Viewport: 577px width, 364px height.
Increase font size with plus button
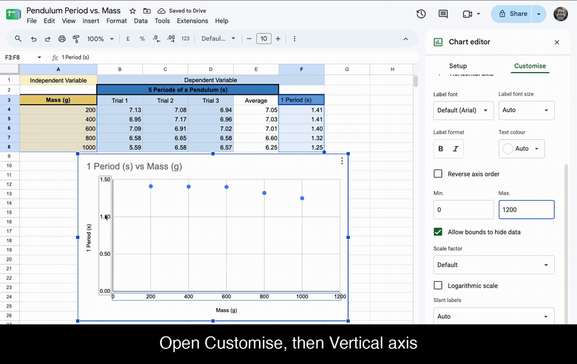pos(278,38)
